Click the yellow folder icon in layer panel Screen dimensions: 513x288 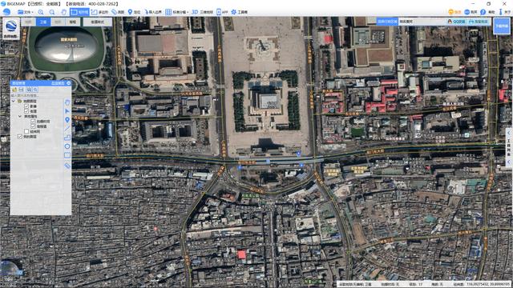[x=14, y=90]
